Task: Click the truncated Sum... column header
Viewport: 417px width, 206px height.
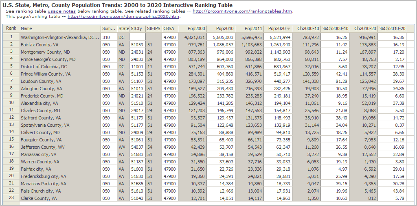Action: 109,29
